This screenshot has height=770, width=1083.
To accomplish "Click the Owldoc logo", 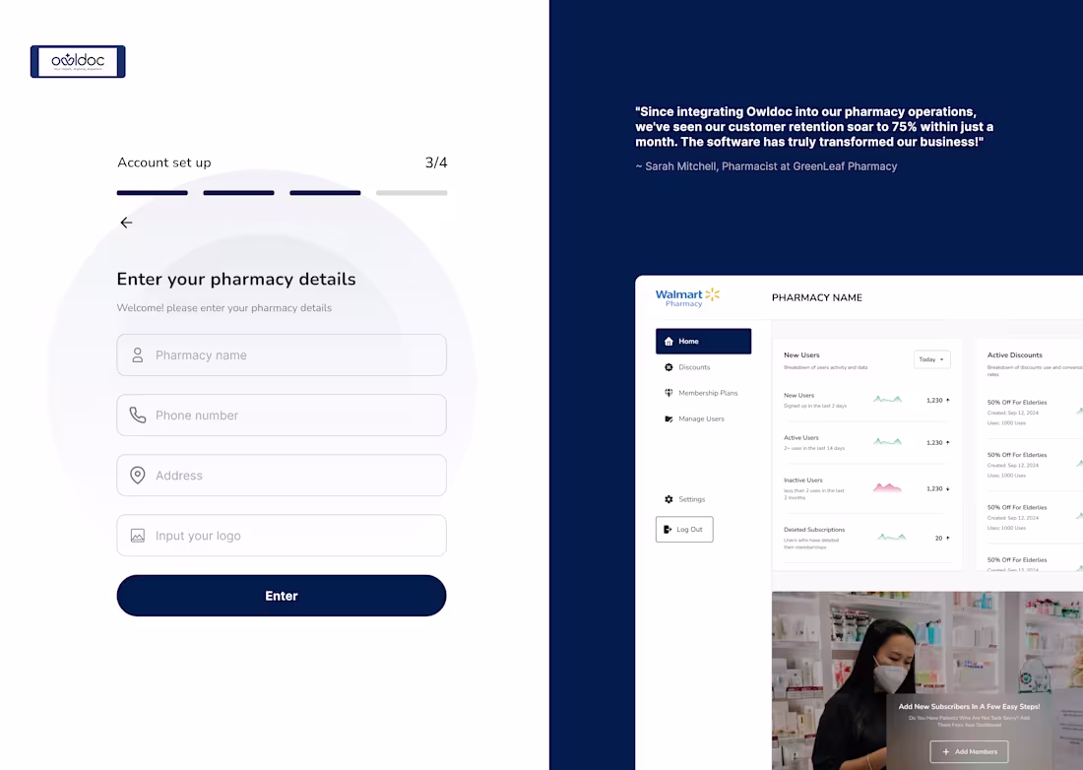I will 78,61.
